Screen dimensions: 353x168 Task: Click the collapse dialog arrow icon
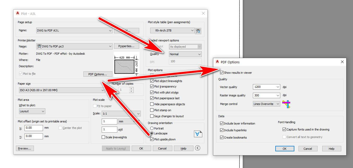[x=198, y=148]
